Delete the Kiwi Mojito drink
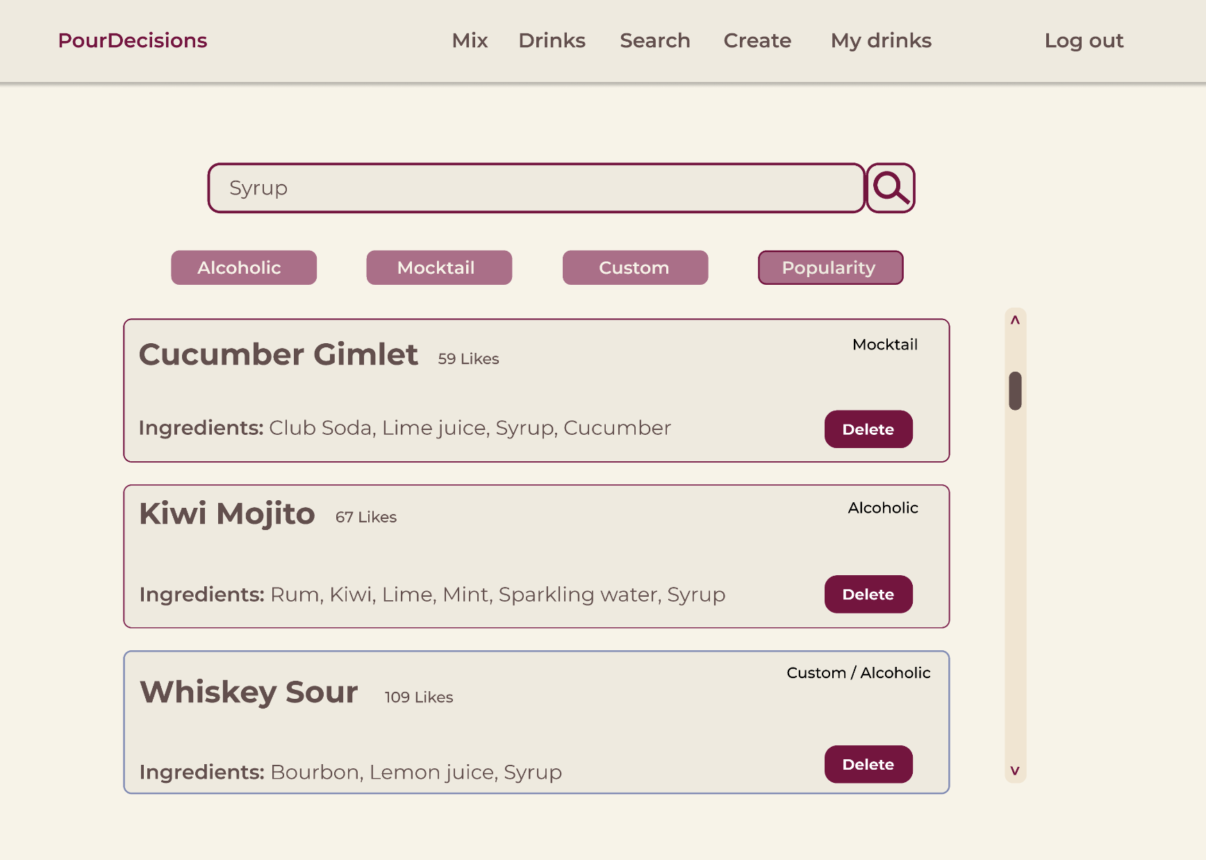The width and height of the screenshot is (1206, 860). pos(868,594)
